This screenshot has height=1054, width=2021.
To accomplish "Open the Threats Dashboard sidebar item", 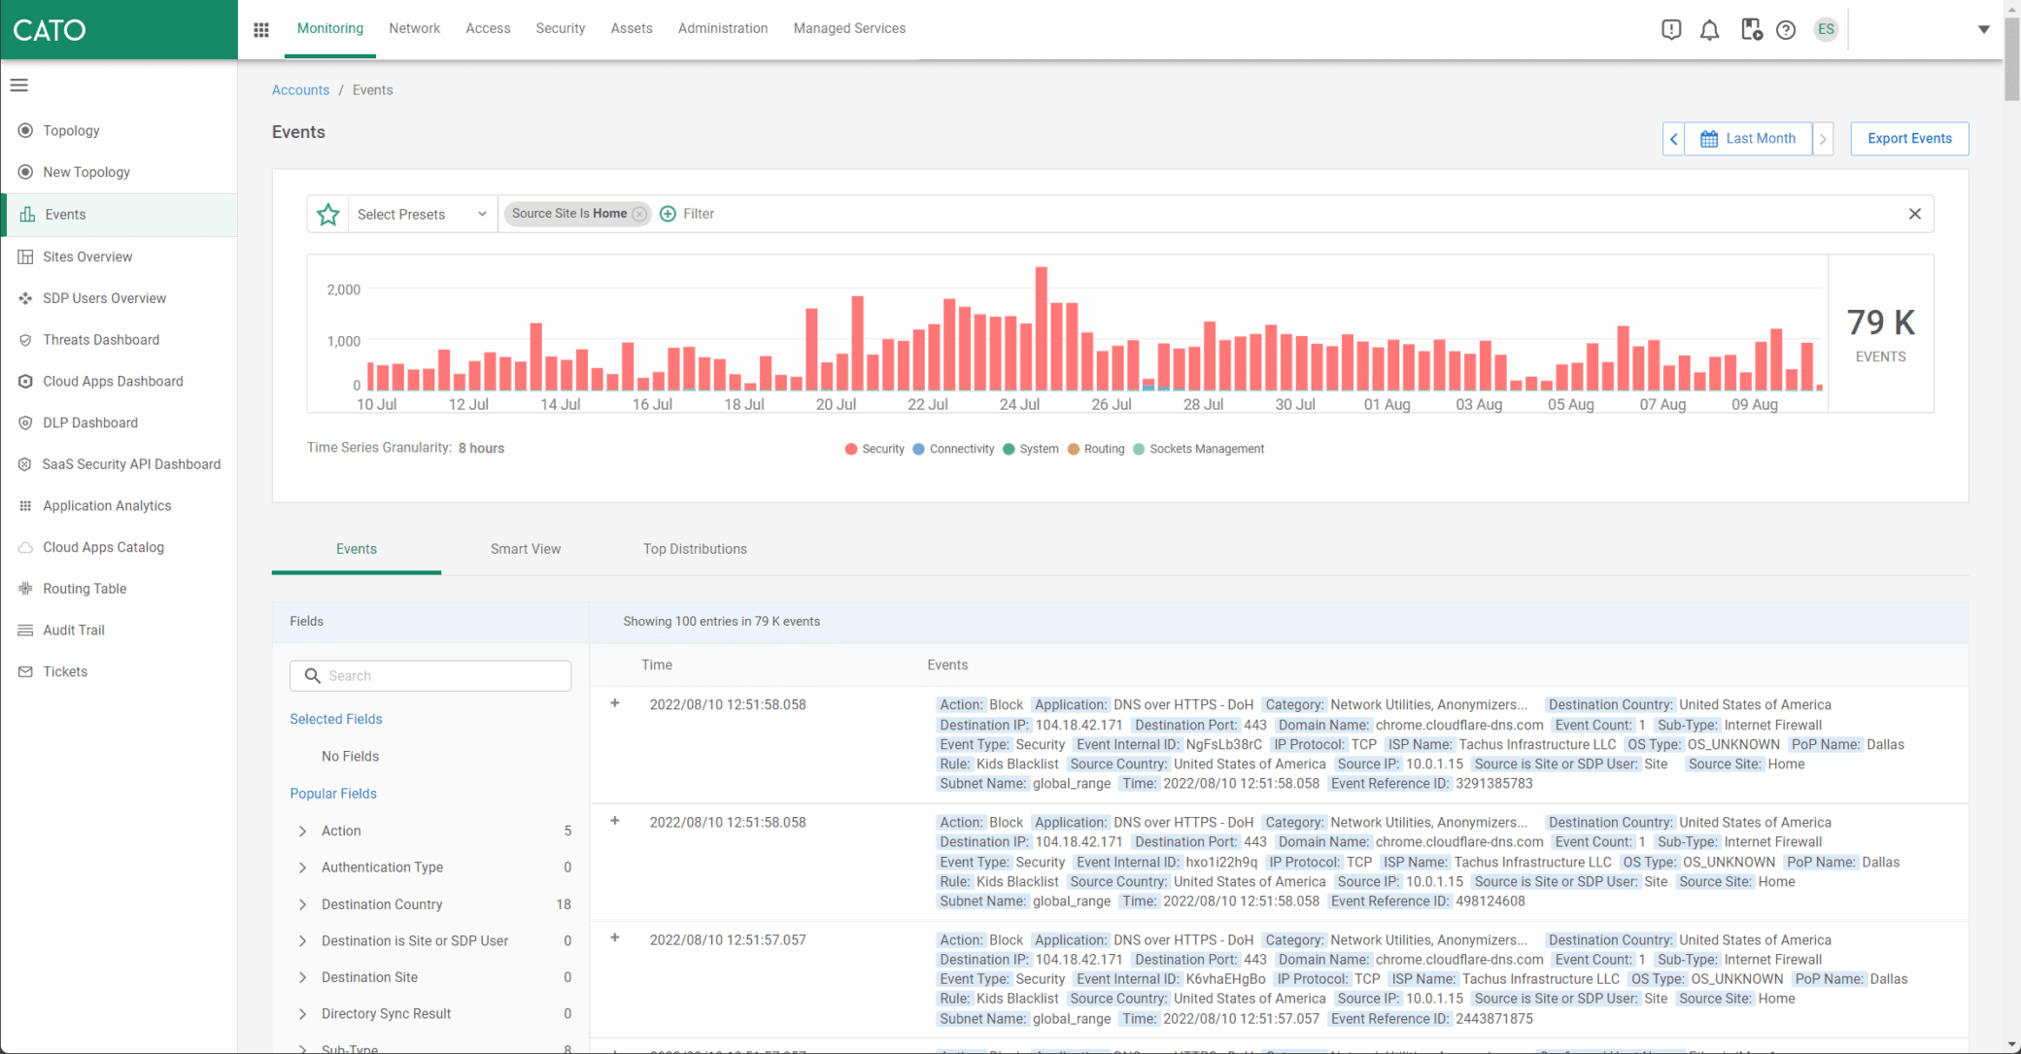I will [101, 340].
